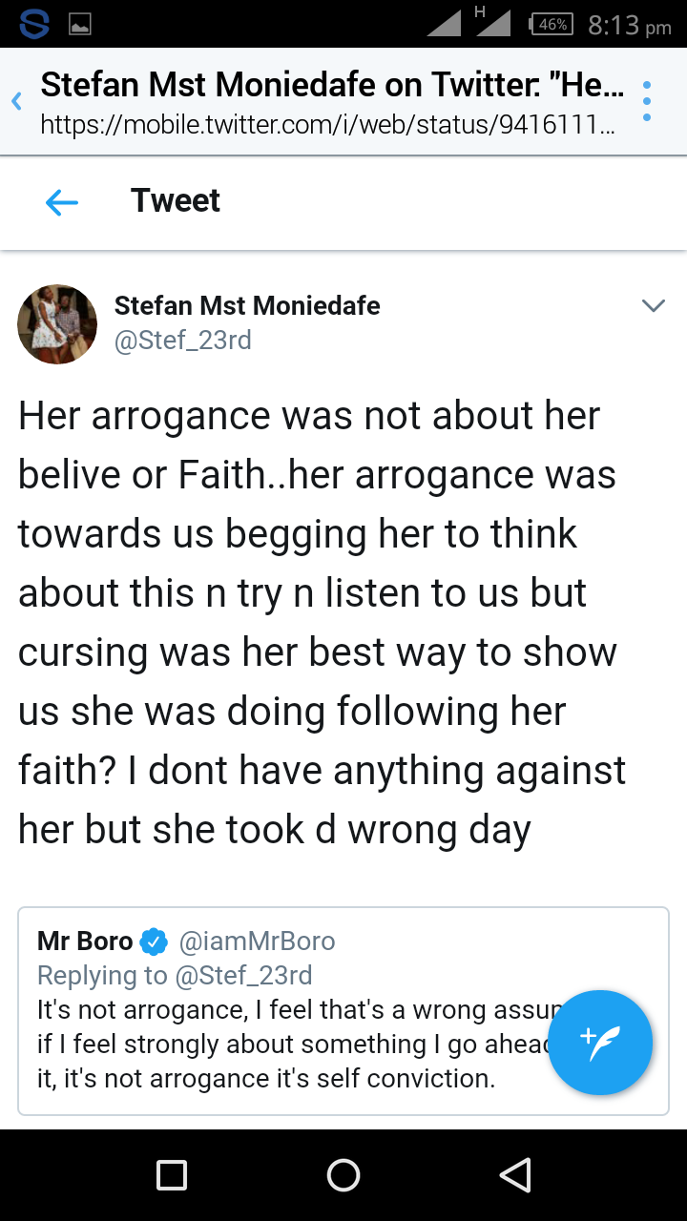Tap the picture notification icon in status bar

80,25
